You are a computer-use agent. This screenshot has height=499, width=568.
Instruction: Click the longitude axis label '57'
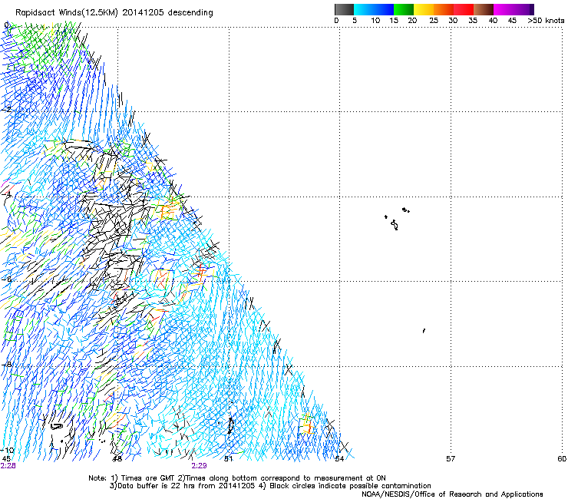click(x=451, y=459)
